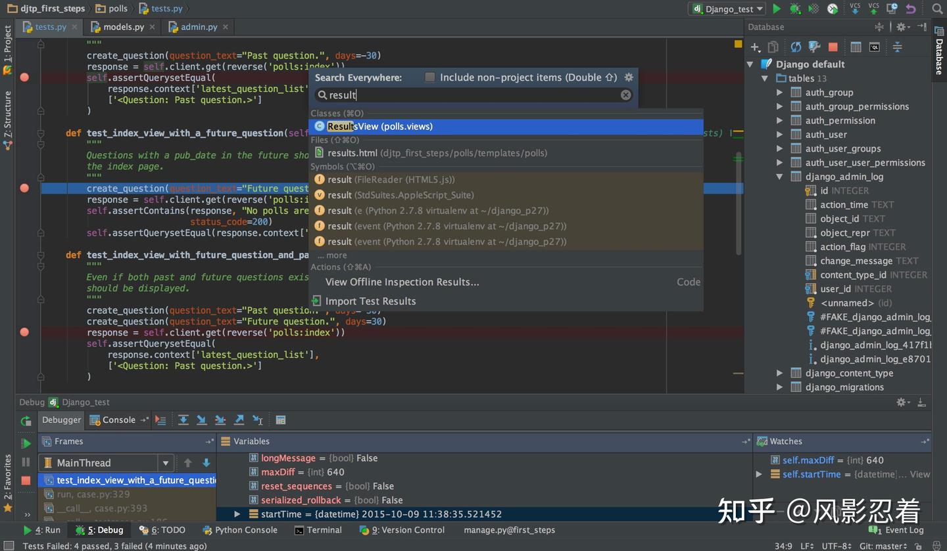Screen dimensions: 947x551
Task: Synchronize the database with the refresh icon
Action: click(794, 47)
